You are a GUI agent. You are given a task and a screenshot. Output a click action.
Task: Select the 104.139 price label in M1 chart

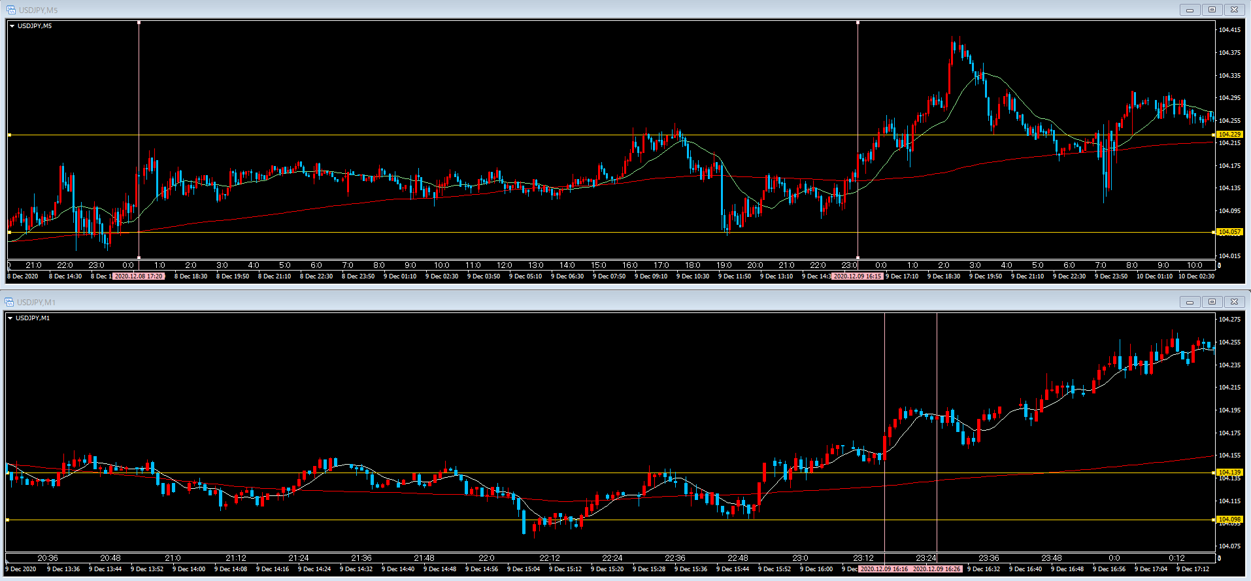[x=1229, y=472]
